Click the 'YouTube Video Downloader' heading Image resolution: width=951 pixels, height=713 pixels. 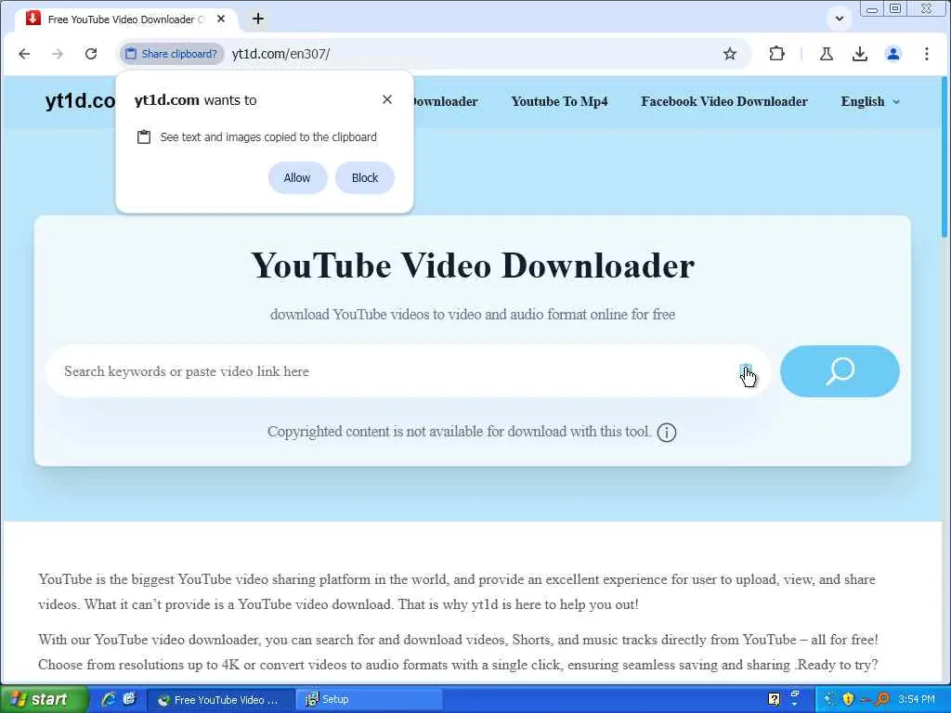tap(473, 266)
